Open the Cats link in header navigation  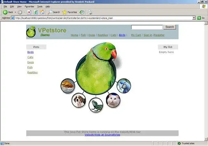113,35
